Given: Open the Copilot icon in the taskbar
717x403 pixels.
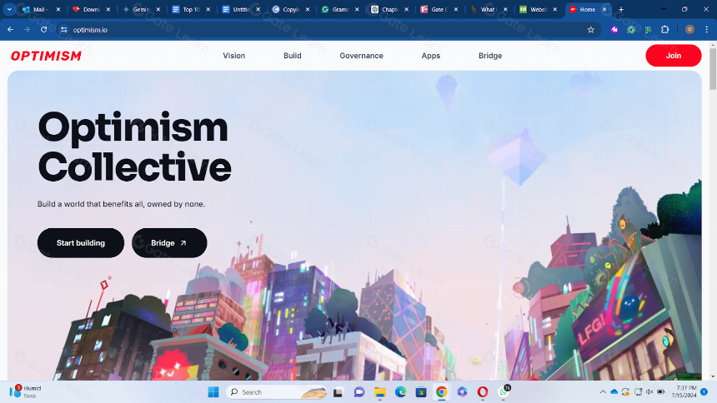Looking at the screenshot, I should (x=462, y=392).
